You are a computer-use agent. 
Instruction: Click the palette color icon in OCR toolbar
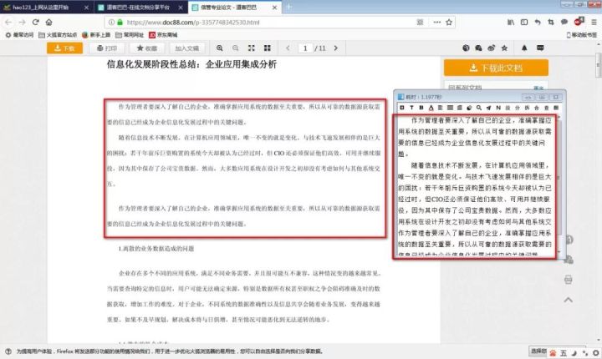469,108
